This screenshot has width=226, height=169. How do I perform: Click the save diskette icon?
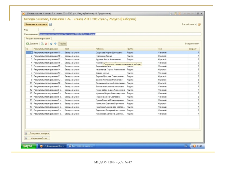(51, 25)
